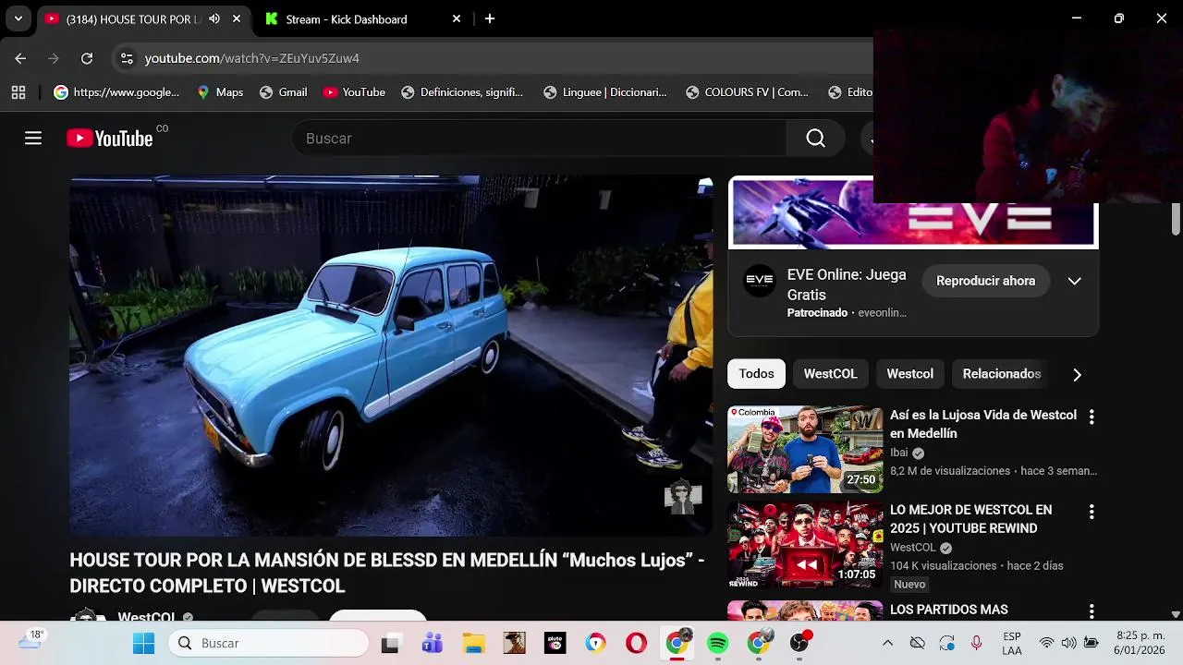
Task: Go to YouTube home via logo
Action: click(110, 139)
